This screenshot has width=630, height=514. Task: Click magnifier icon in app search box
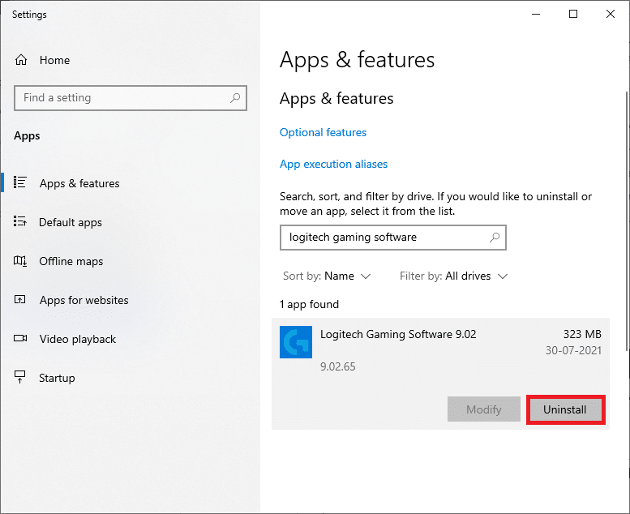coord(494,238)
